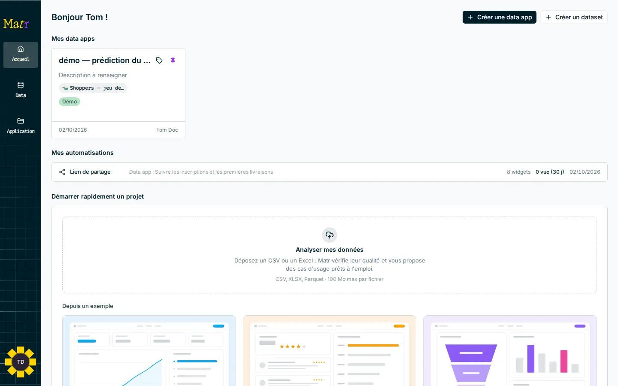This screenshot has width=618, height=386.
Task: Click the 02/10/2026 date on démo card
Action: 73,130
